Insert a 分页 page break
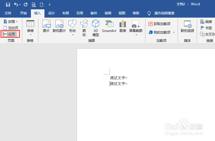The height and width of the screenshot is (141, 215). 9,34
